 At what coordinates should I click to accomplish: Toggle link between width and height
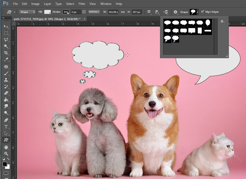[123, 12]
